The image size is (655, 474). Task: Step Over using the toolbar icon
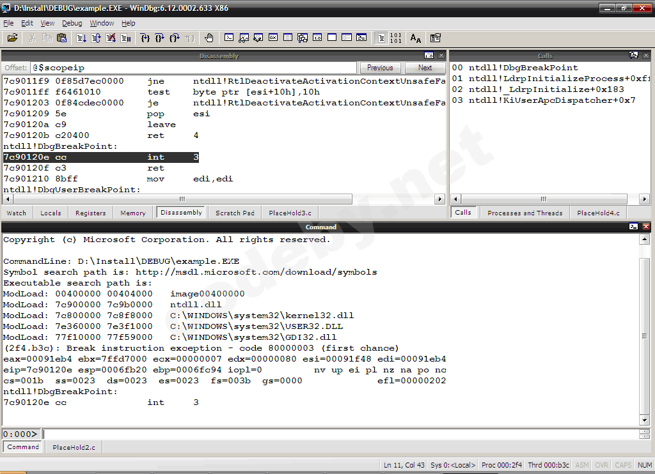click(x=159, y=38)
